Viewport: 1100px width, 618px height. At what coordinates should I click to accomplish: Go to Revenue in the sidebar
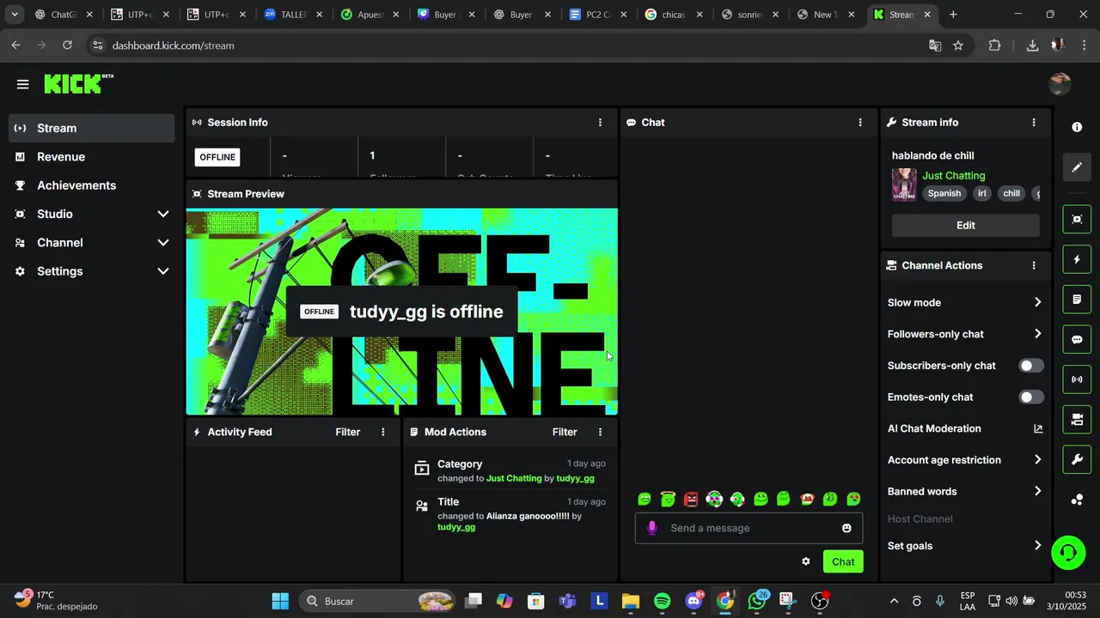pos(93,157)
